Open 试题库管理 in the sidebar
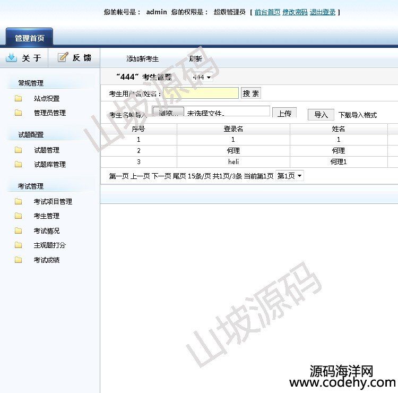This screenshot has width=398, height=393. [50, 164]
